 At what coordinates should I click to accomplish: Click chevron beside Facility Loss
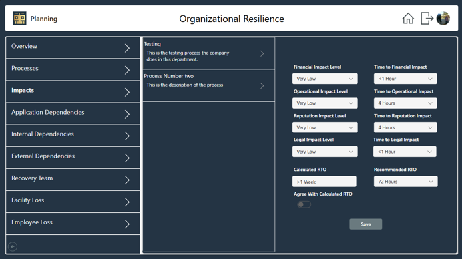tap(127, 202)
